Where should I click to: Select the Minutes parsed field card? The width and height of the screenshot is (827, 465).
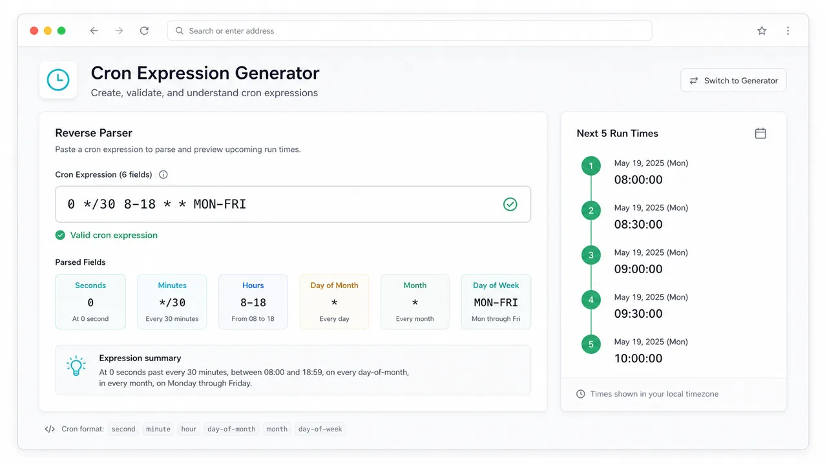[x=172, y=302]
